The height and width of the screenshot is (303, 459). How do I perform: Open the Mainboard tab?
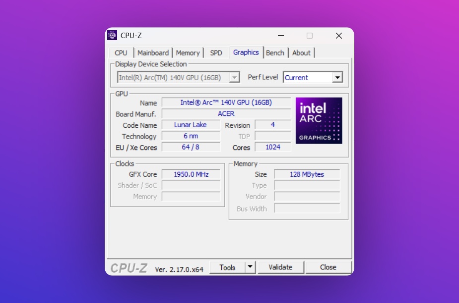pos(153,53)
